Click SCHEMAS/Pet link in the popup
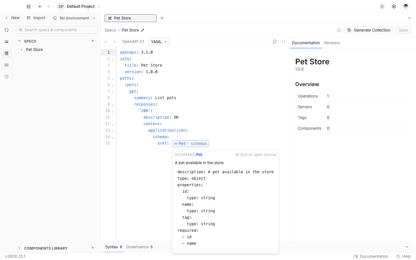The image size is (416, 260). 188,155
